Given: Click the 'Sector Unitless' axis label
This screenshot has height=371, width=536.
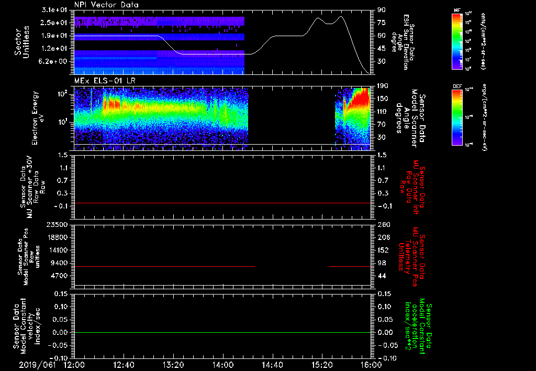Looking at the screenshot, I should [x=22, y=42].
